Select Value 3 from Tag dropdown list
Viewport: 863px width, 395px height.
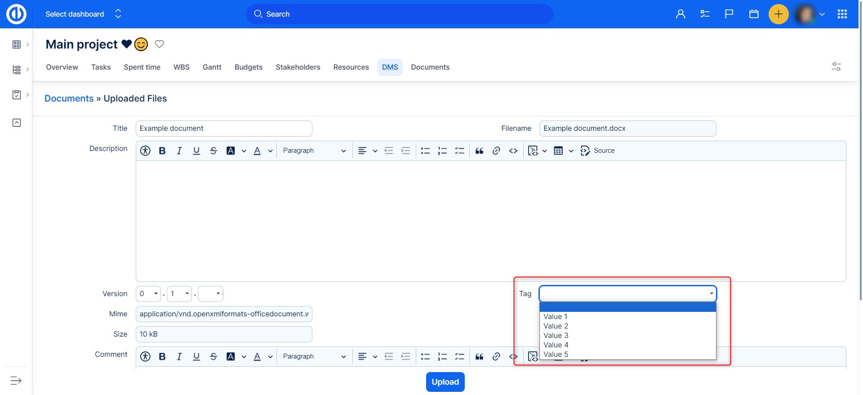point(556,336)
